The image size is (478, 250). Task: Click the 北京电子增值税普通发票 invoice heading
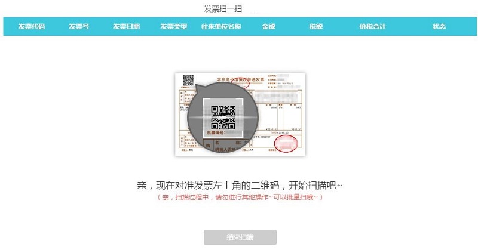[241, 79]
